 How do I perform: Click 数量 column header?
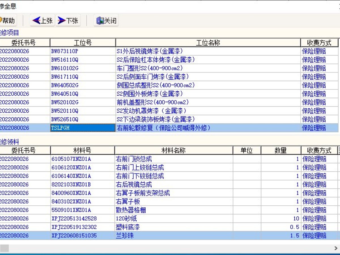point(281,150)
